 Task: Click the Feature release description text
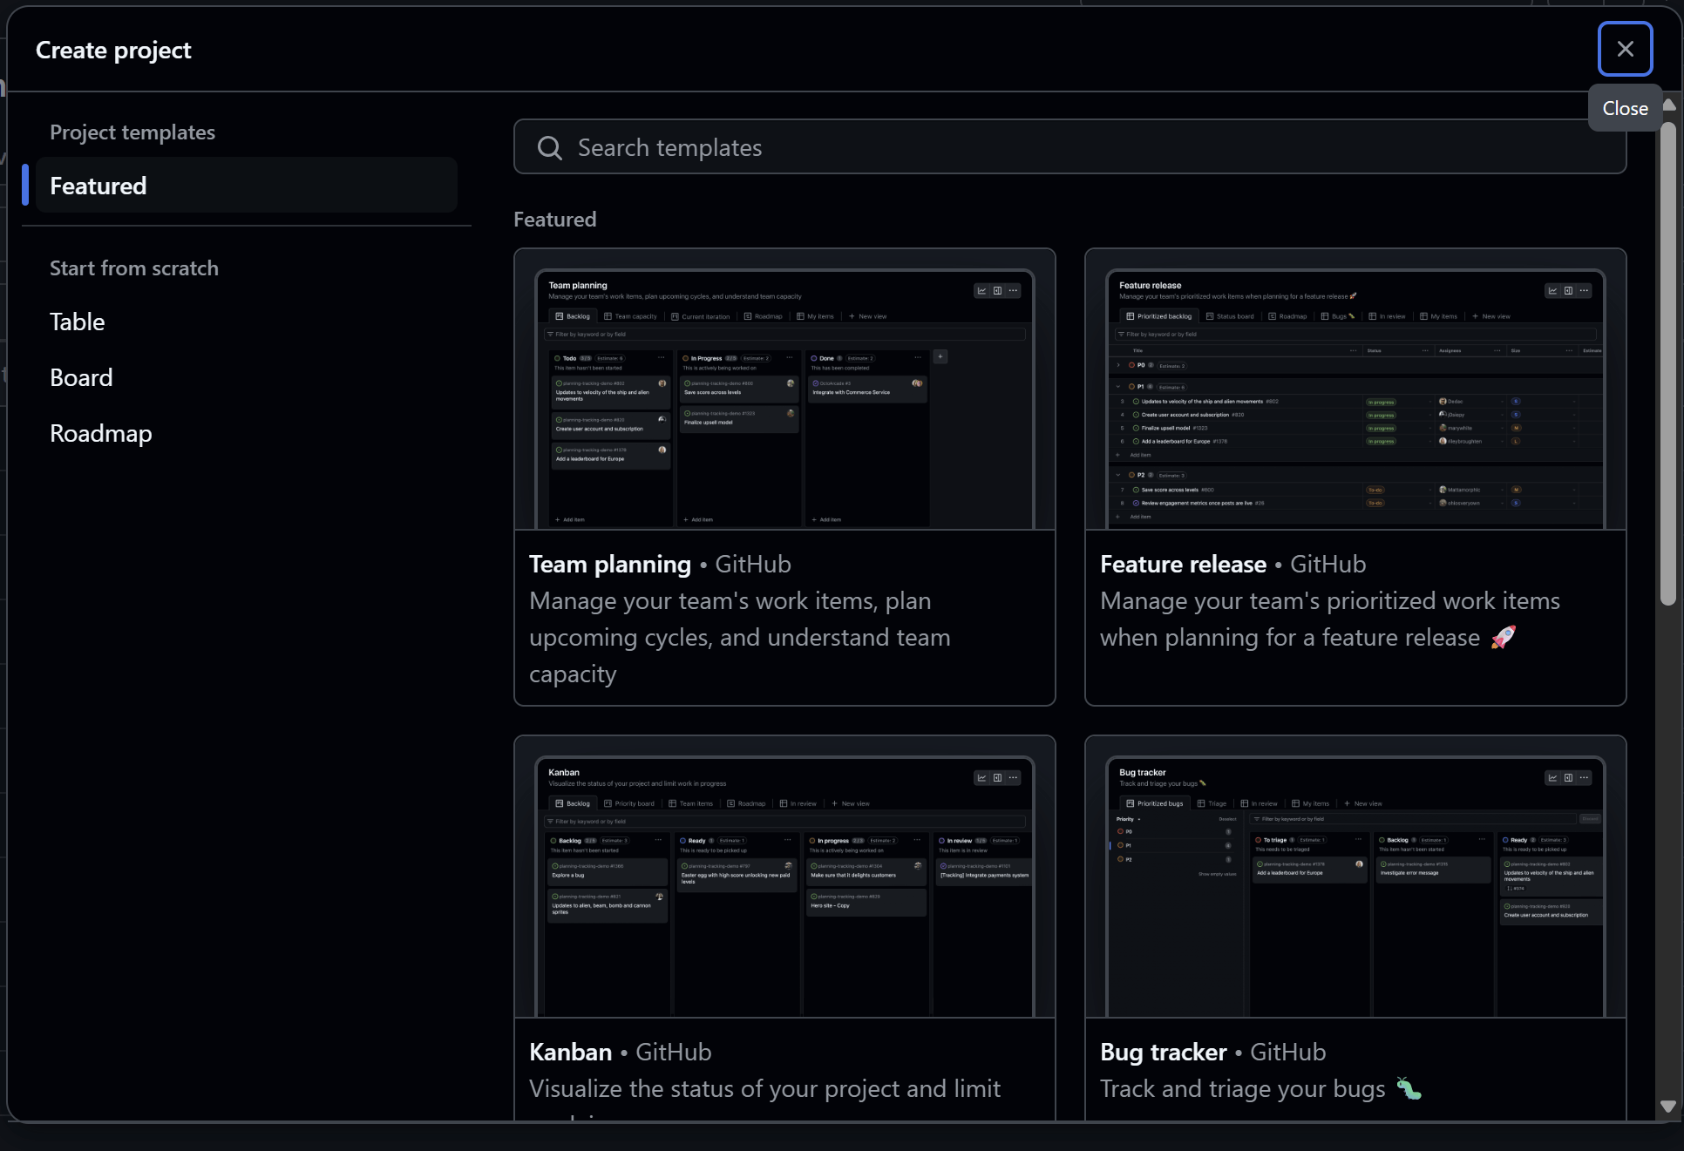coord(1330,620)
